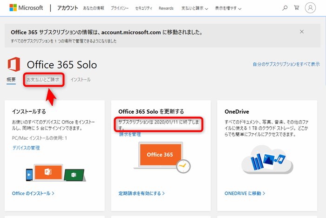Open the デバイスの管理 link

pos(26,148)
